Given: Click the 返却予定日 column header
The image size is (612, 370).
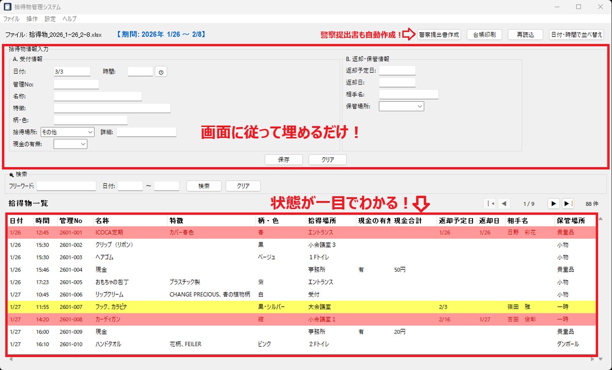Looking at the screenshot, I should pos(457,221).
